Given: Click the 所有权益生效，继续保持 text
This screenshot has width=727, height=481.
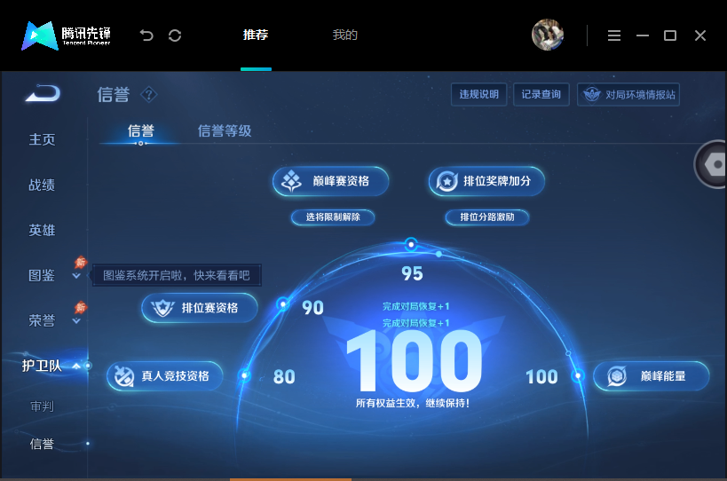Looking at the screenshot, I should [413, 403].
